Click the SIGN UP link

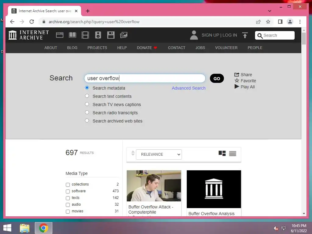[210, 35]
